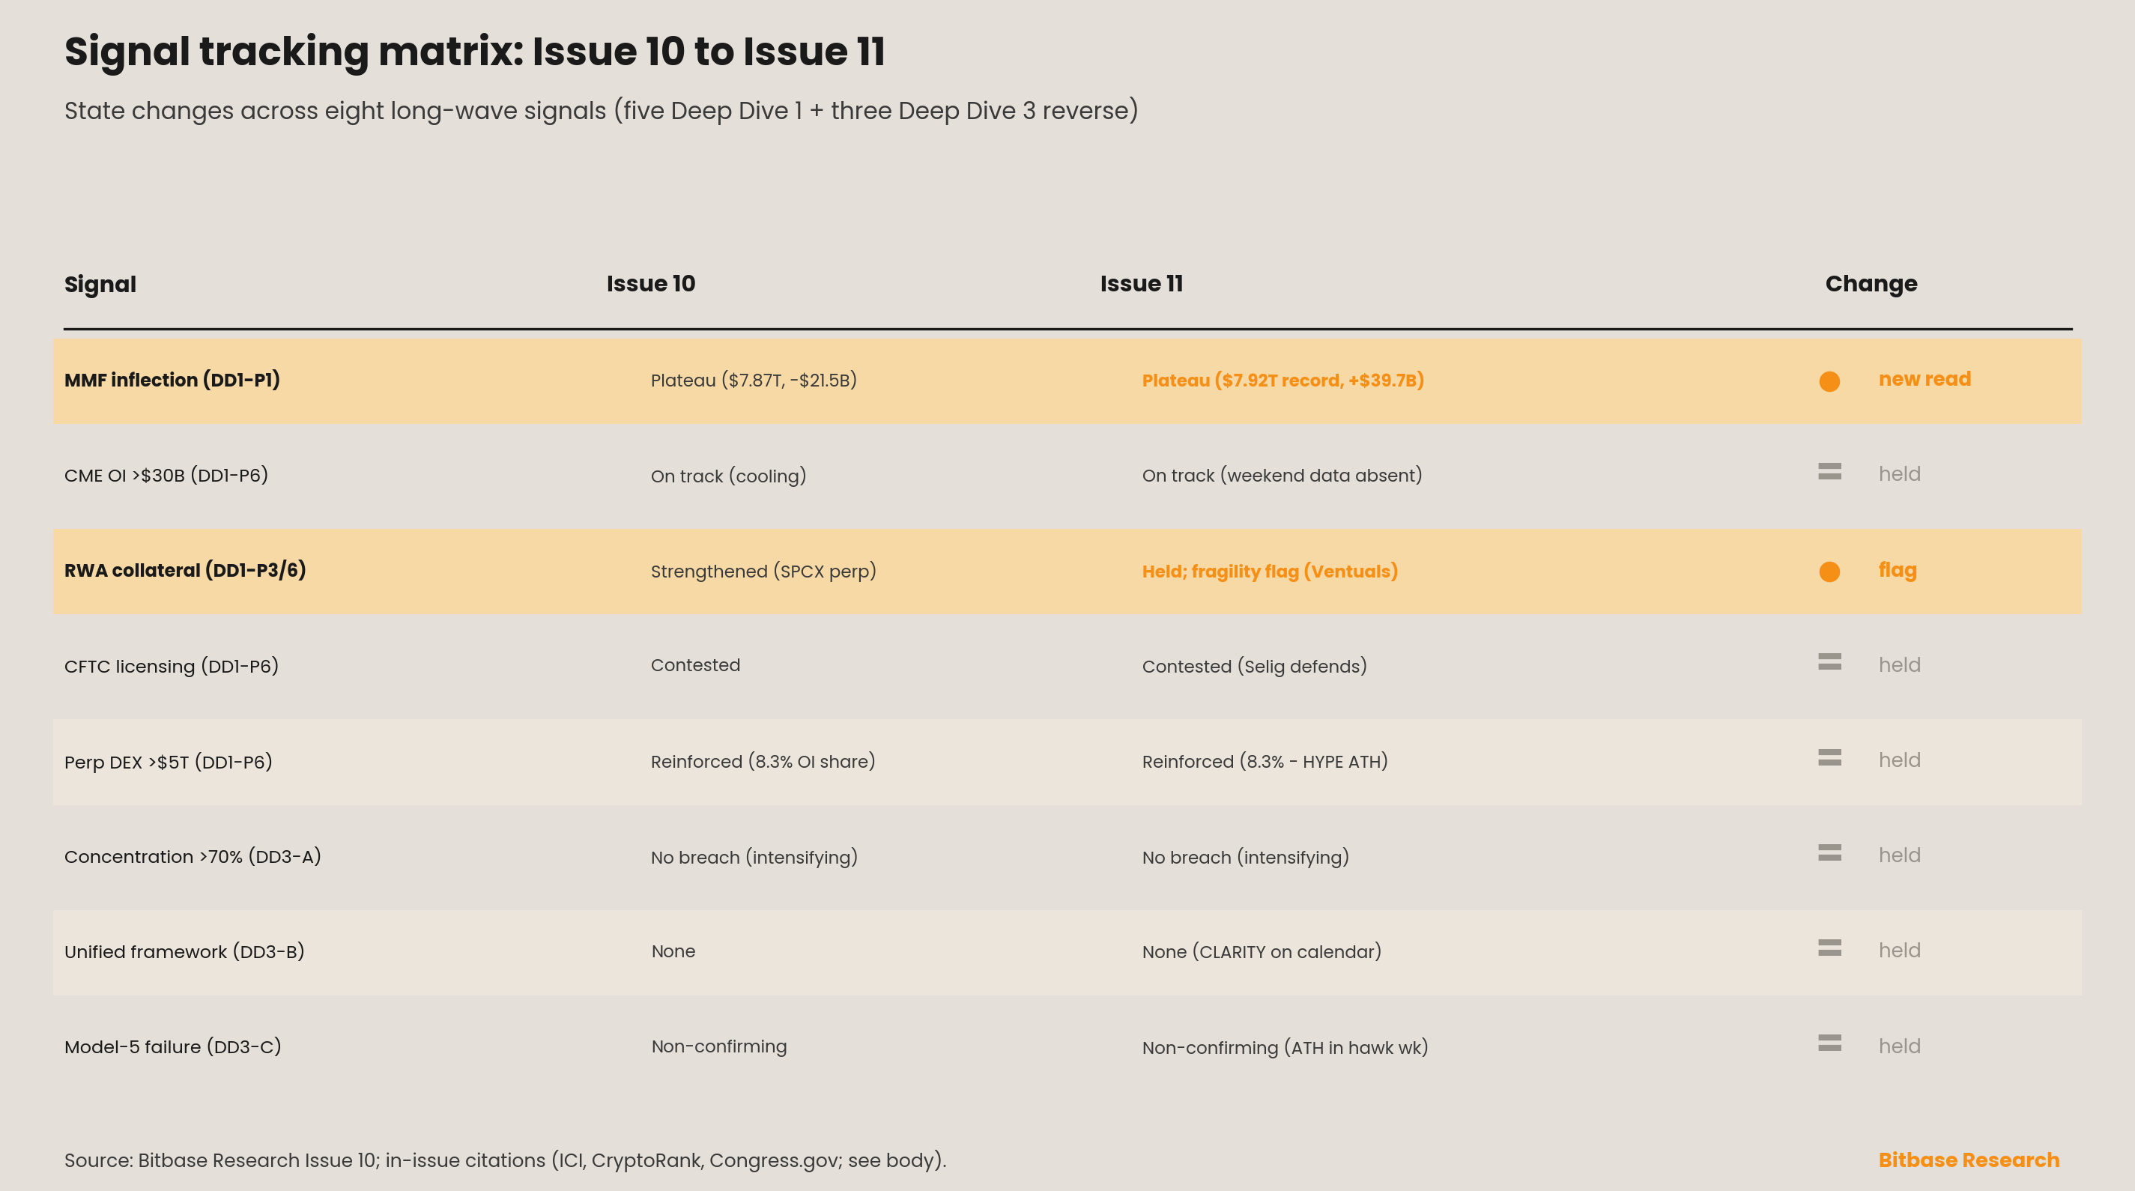Screen dimensions: 2135x1191
Task: Click the held bars icon in CME OI row
Action: pyautogui.click(x=1829, y=472)
